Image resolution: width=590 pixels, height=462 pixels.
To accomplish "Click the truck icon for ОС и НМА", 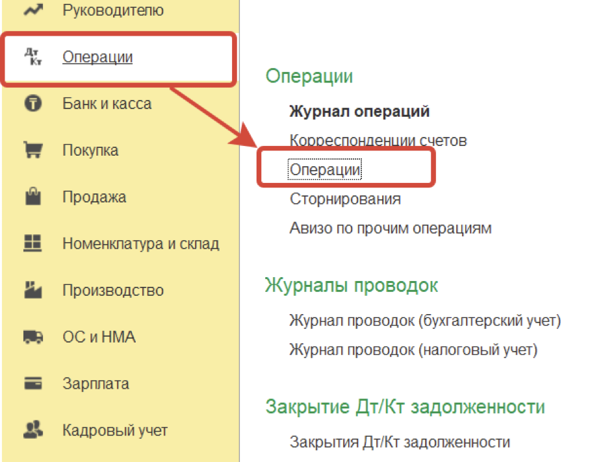I will click(32, 337).
